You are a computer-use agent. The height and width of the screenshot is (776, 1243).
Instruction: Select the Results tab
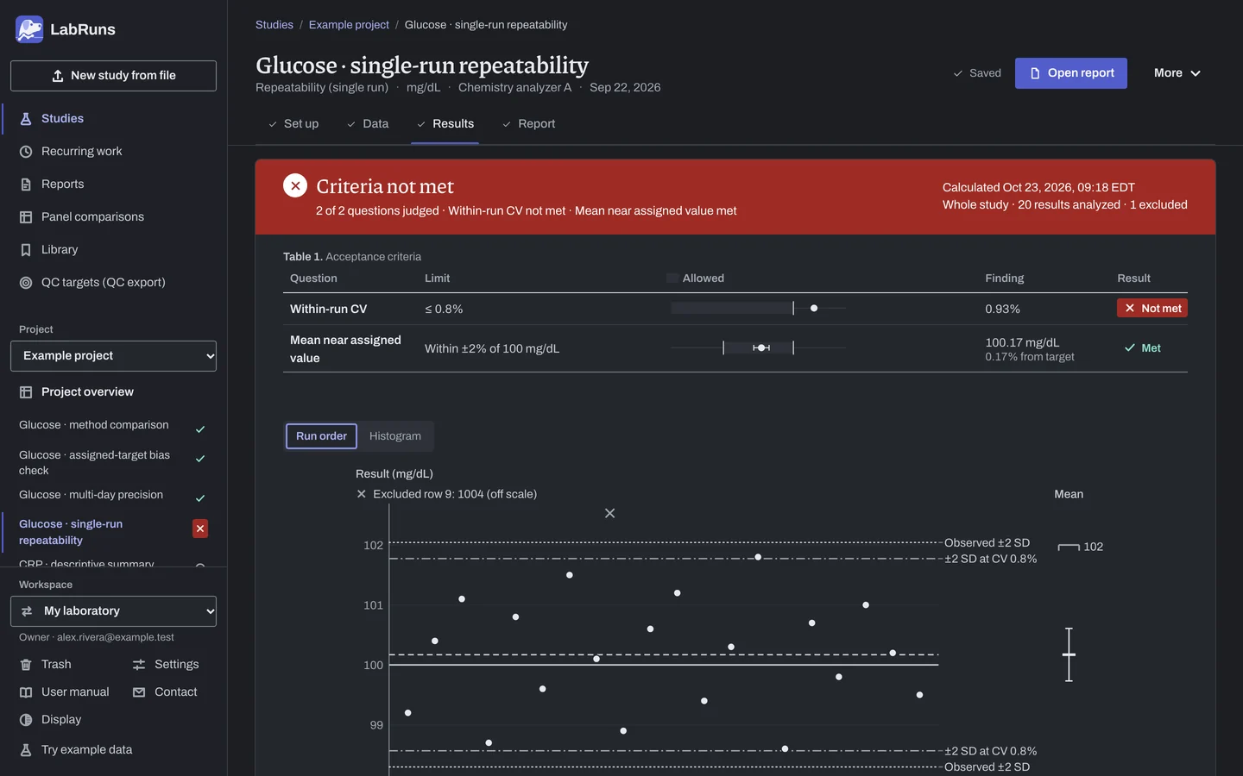point(445,124)
